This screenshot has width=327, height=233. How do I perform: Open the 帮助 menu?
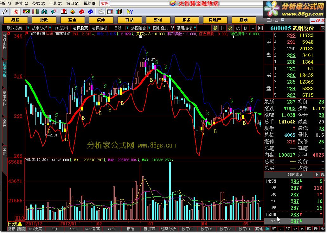point(90,3)
